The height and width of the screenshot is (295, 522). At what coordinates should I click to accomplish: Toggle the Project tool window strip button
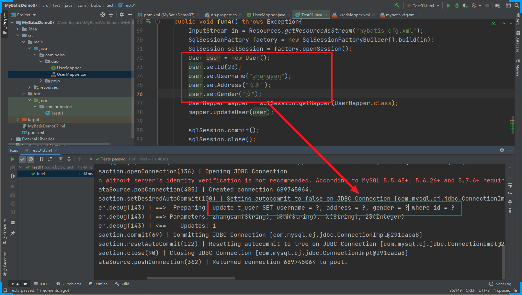pyautogui.click(x=5, y=24)
